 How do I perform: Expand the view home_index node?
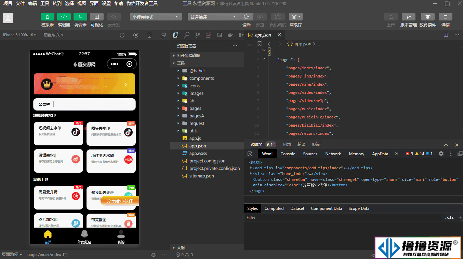click(251, 174)
